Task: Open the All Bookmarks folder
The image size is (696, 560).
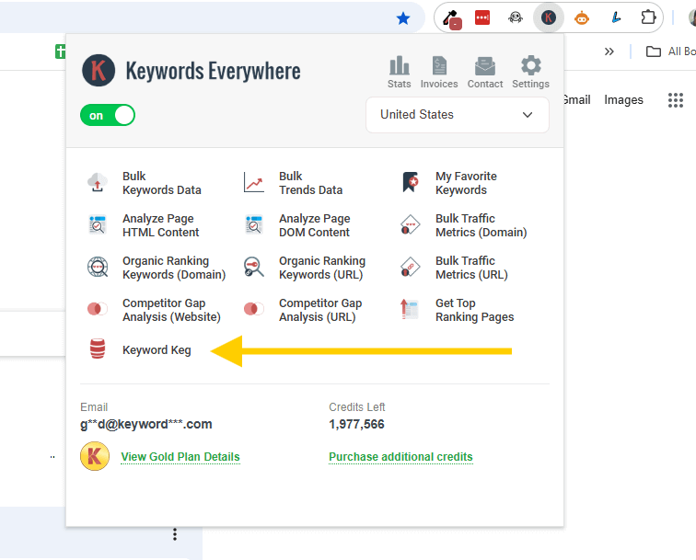Action: (671, 51)
